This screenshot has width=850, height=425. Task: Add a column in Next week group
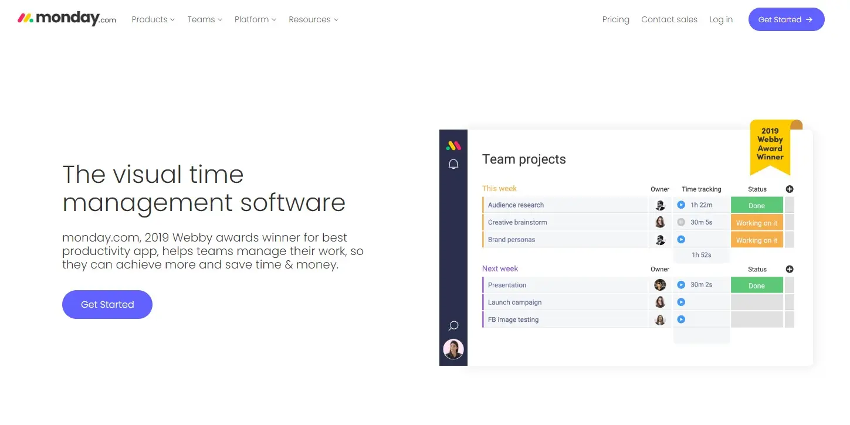coord(790,269)
